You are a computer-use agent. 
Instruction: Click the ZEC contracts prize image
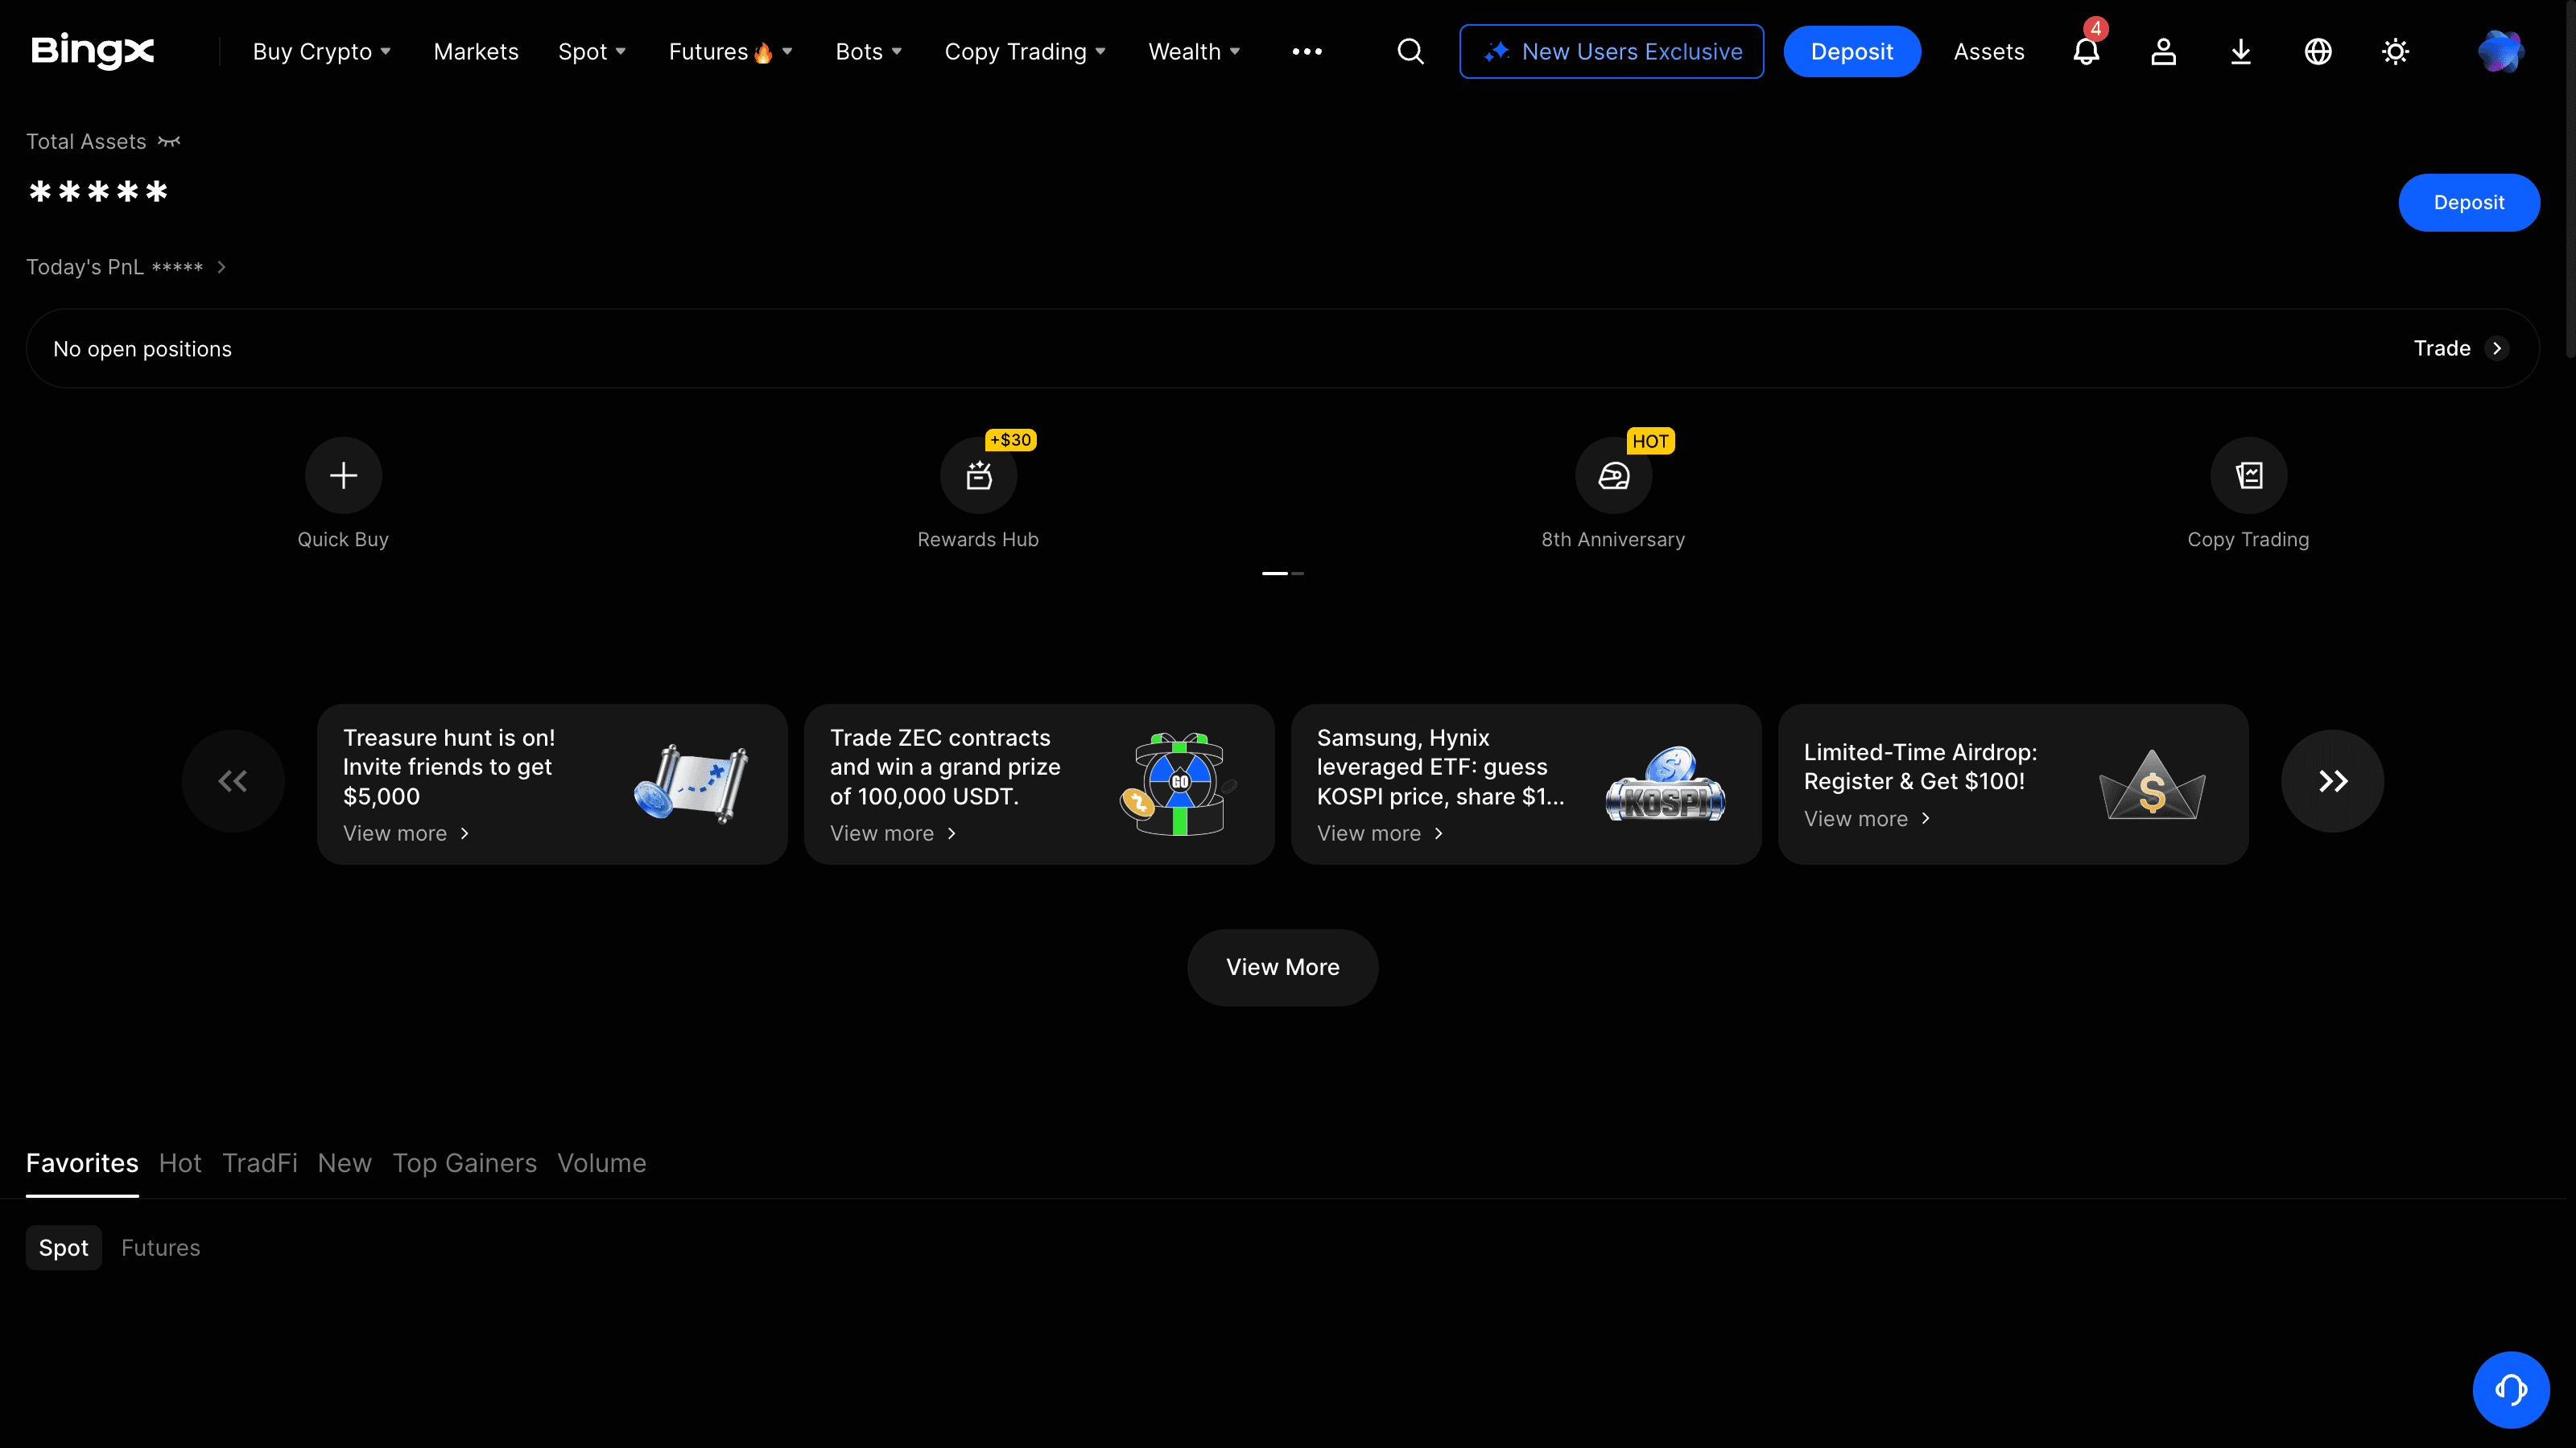1178,784
